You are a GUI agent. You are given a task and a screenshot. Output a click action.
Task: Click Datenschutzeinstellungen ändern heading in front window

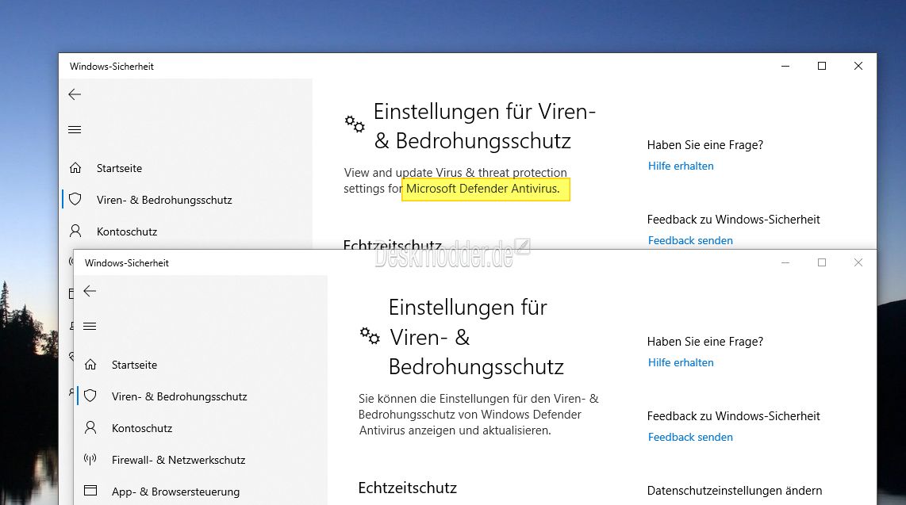[x=735, y=492]
